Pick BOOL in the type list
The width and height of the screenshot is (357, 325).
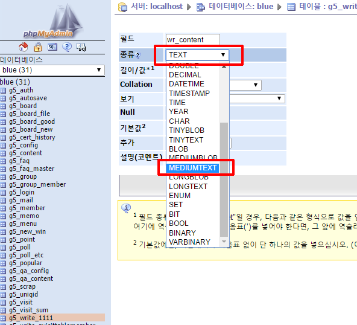tap(178, 224)
